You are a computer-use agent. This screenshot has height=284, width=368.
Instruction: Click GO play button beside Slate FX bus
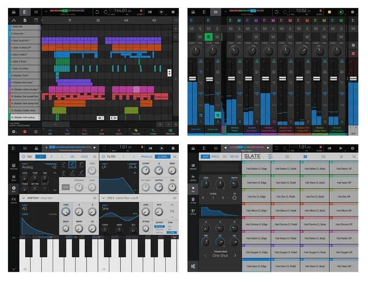234,198
